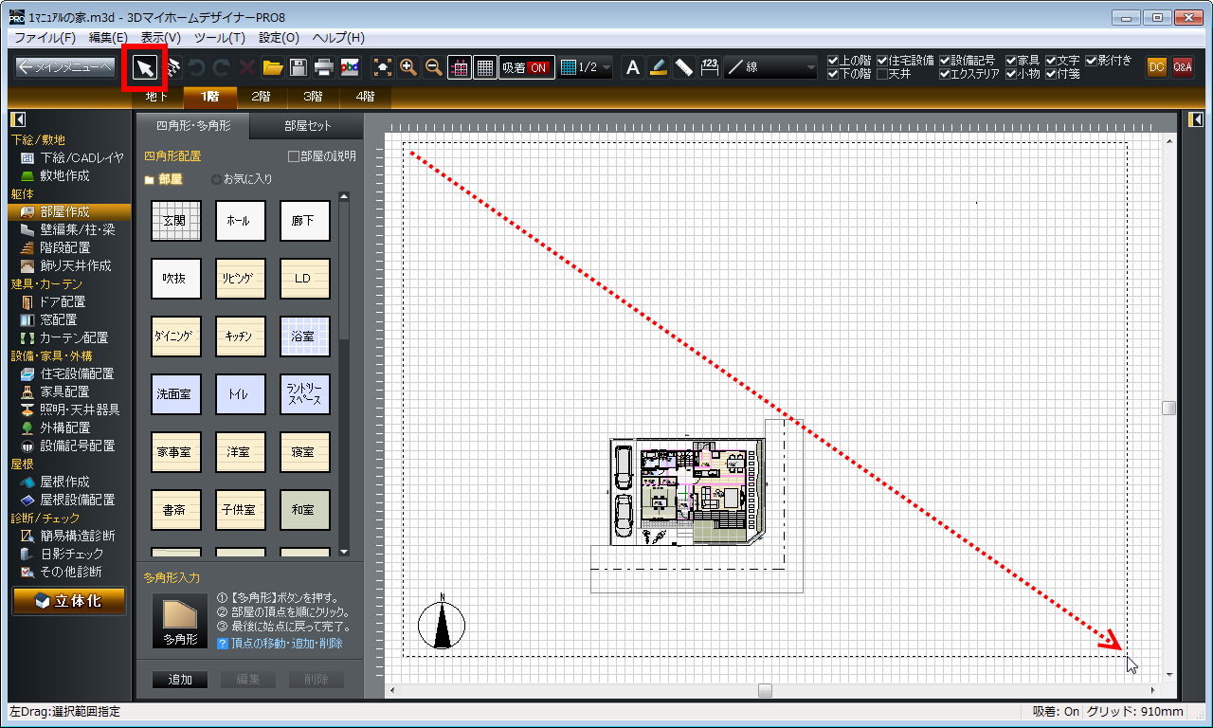Screen dimensions: 1213x728
Task: Uncheck the 家具 visibility checkbox
Action: pos(1011,61)
